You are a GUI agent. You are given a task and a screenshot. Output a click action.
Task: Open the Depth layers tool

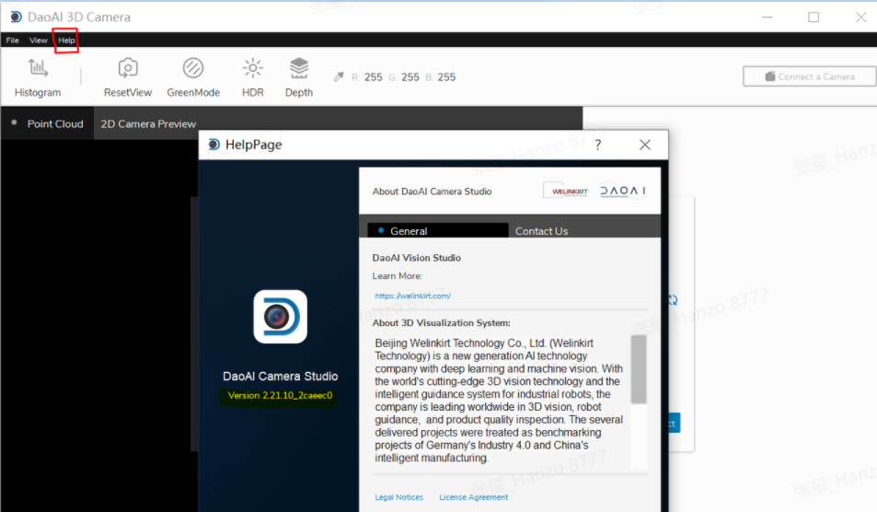pyautogui.click(x=299, y=77)
